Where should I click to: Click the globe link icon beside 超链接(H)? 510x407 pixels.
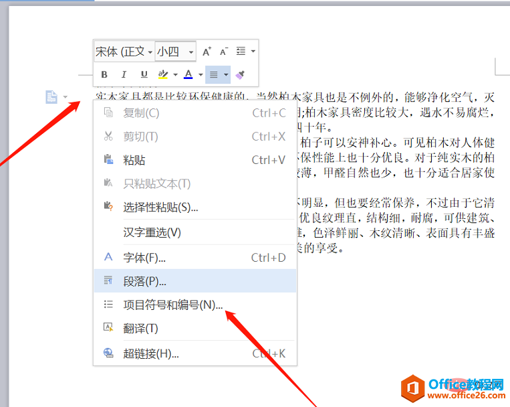pos(108,353)
